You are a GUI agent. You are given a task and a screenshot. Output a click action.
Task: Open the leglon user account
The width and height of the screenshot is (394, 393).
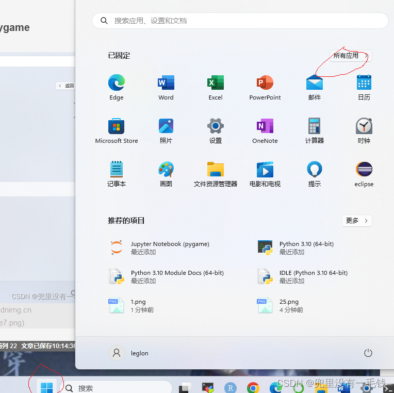(x=128, y=353)
